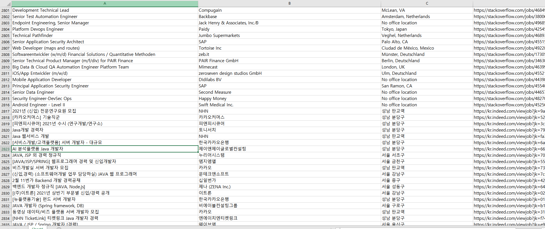The height and width of the screenshot is (229, 545).
Task: Select 'Web Developer (maps and routes)' cell
Action: (x=105, y=48)
